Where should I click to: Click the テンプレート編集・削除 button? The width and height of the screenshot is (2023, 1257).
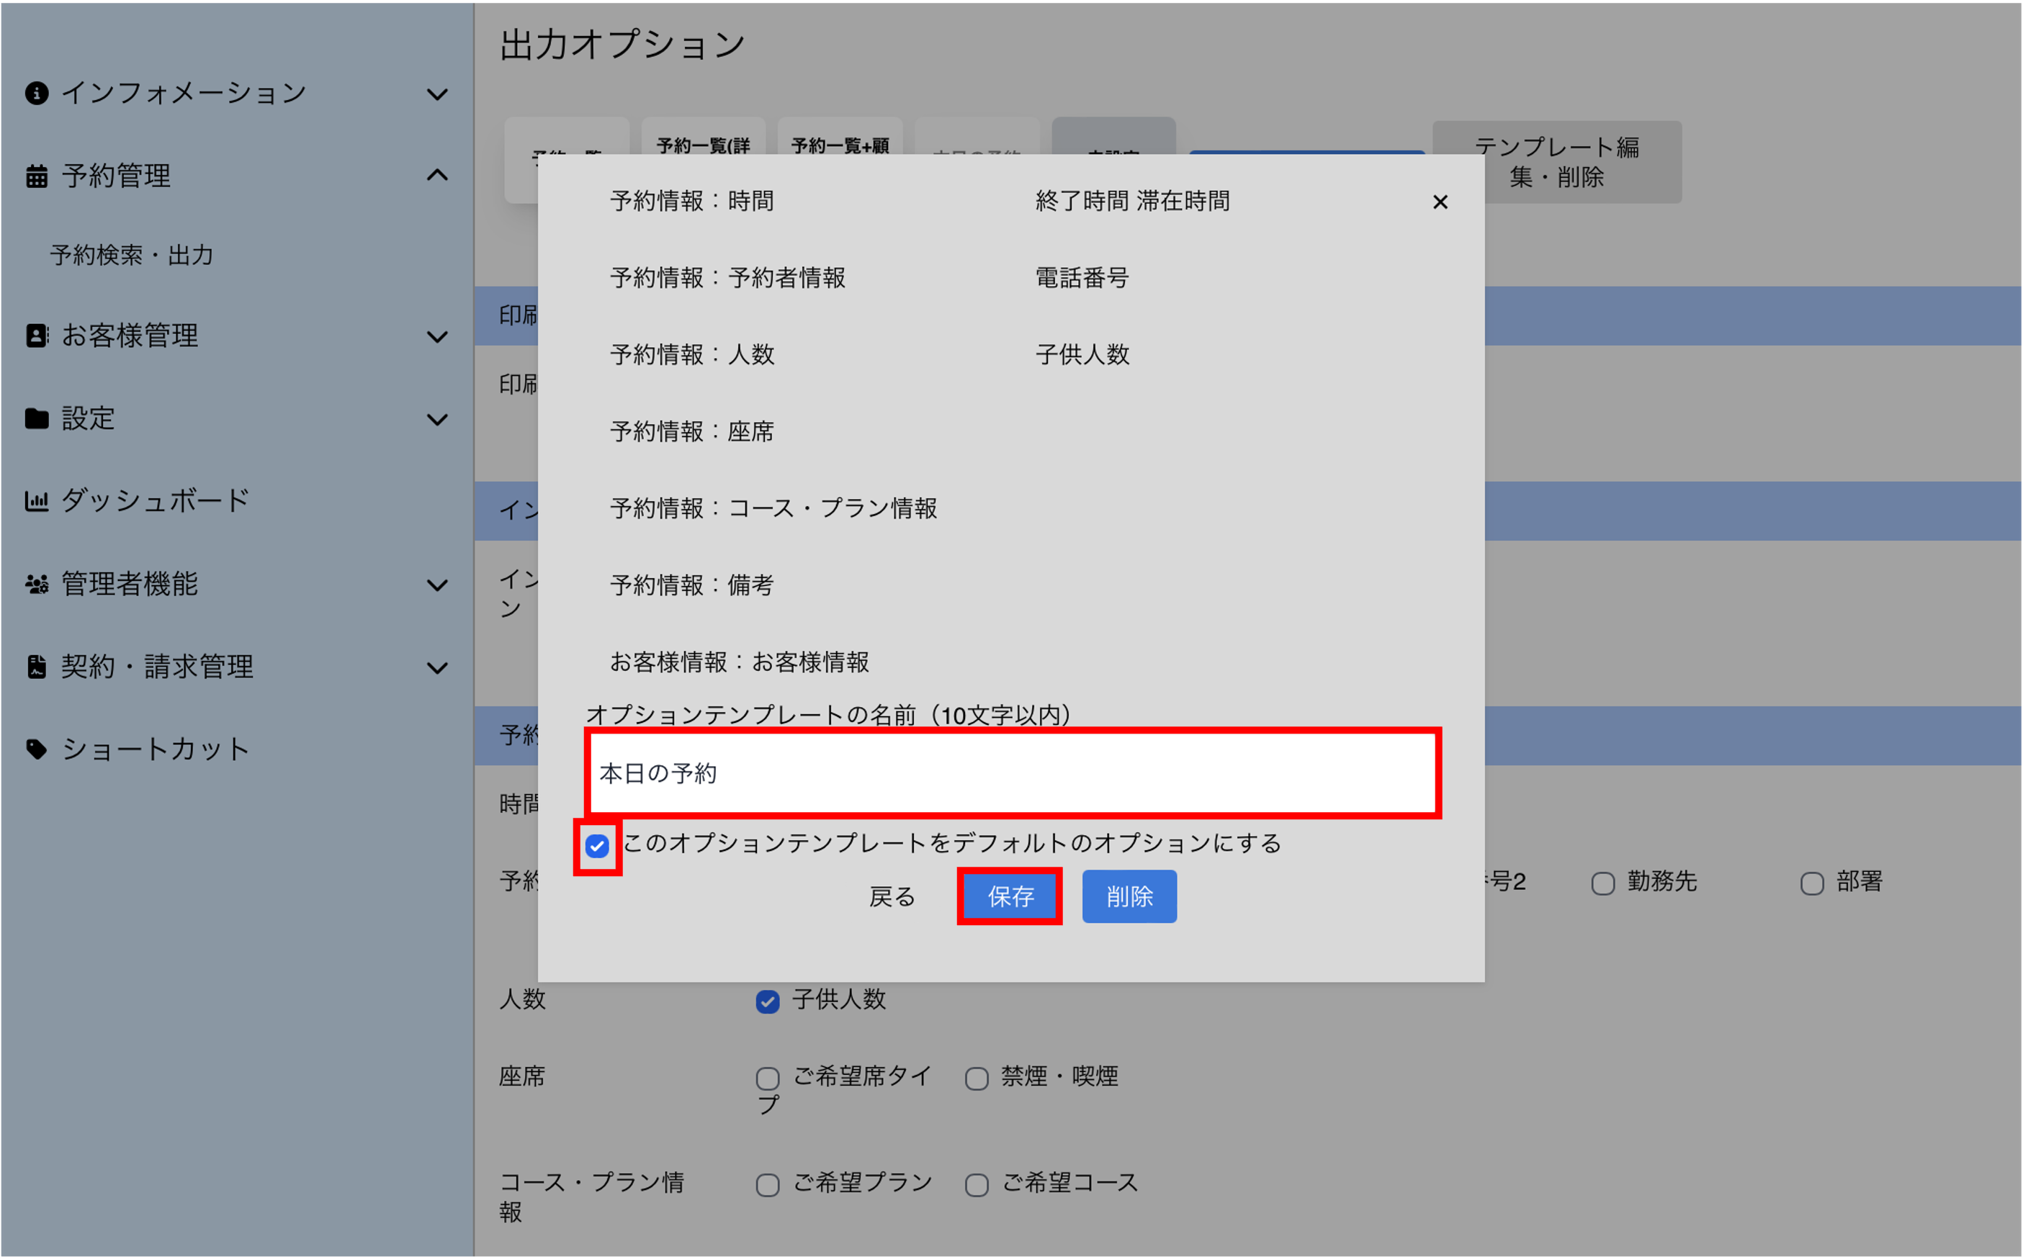tap(1556, 162)
